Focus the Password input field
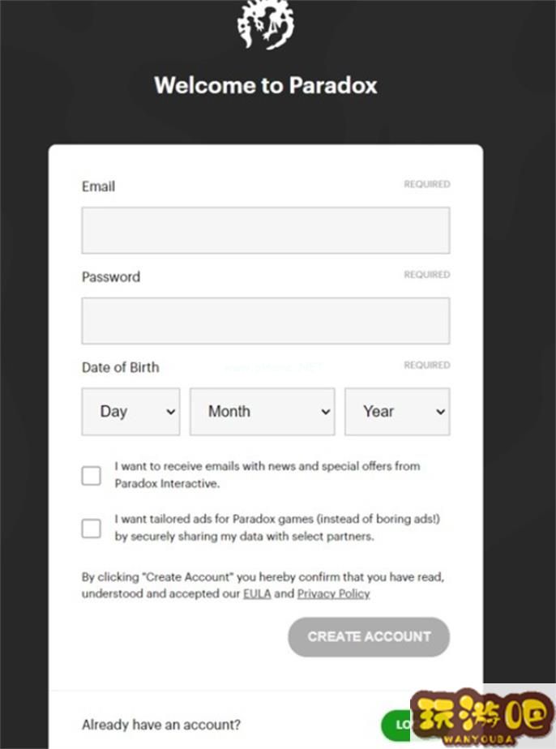Viewport: 556px width, 749px height. coord(266,320)
